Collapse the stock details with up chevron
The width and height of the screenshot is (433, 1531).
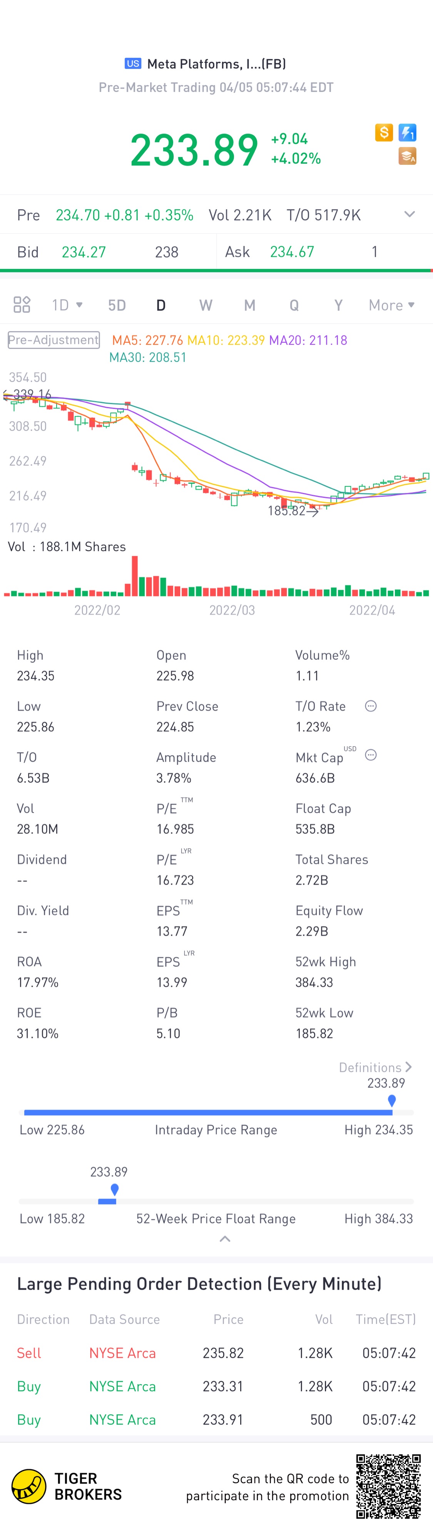tap(224, 1239)
